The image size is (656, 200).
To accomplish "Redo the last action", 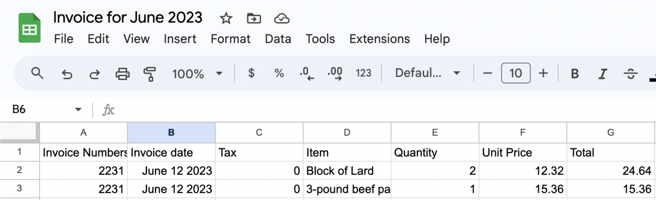I will (94, 73).
